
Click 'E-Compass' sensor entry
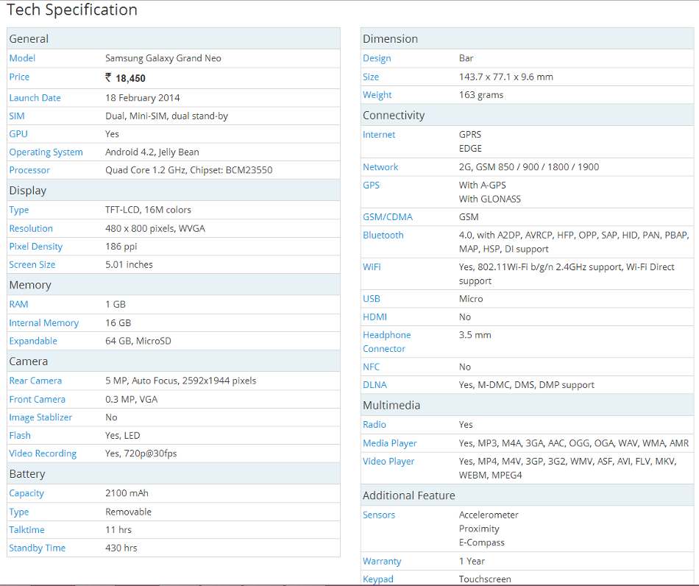pyautogui.click(x=481, y=543)
